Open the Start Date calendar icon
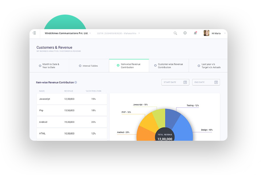The width and height of the screenshot is (261, 175). coord(185,82)
